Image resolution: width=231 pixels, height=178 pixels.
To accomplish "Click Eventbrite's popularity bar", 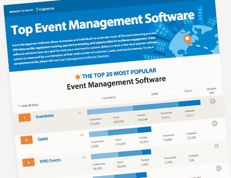I will tap(144, 107).
